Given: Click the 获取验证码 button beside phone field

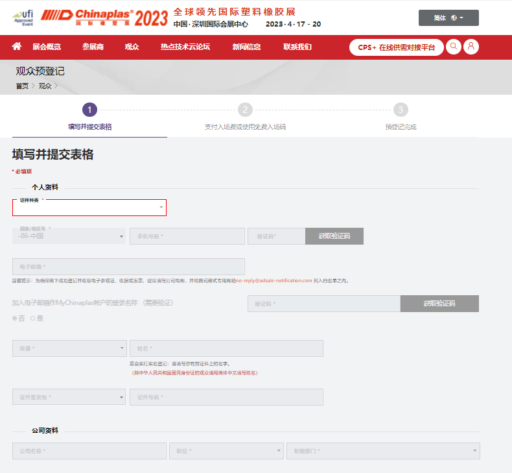Looking at the screenshot, I should (x=334, y=236).
